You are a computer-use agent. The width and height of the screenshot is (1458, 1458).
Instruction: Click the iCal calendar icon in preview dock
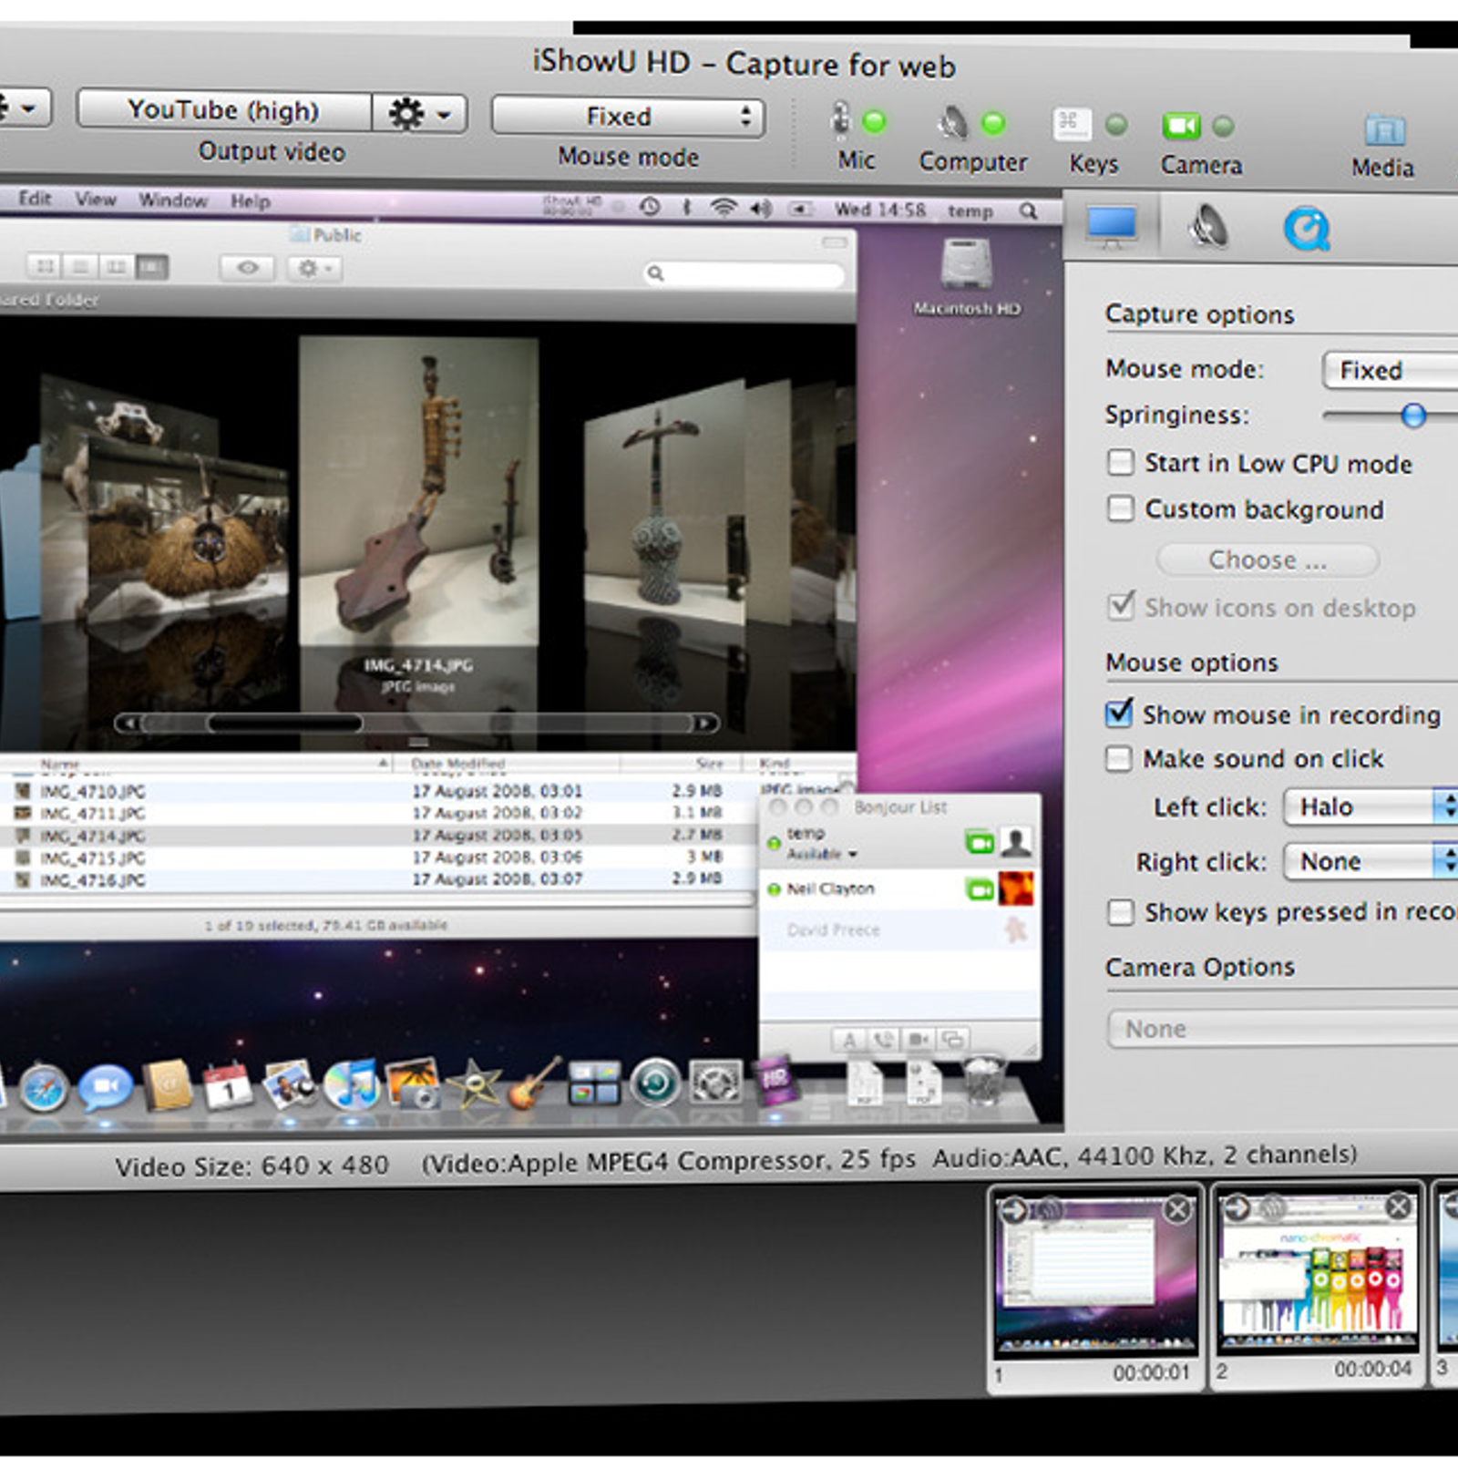tap(227, 1084)
